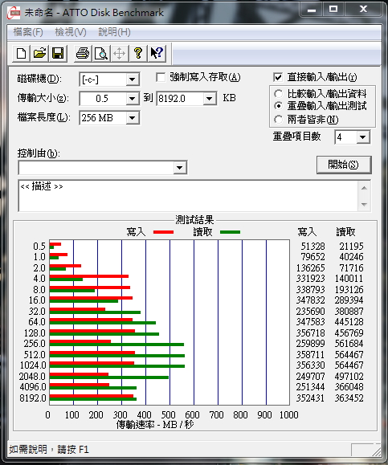Expand the 控制由 dropdown
This screenshot has height=465, width=388.
point(180,168)
